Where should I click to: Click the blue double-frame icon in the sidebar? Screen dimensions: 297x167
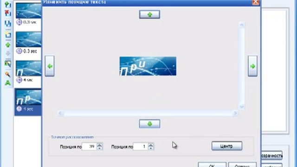(x=8, y=24)
